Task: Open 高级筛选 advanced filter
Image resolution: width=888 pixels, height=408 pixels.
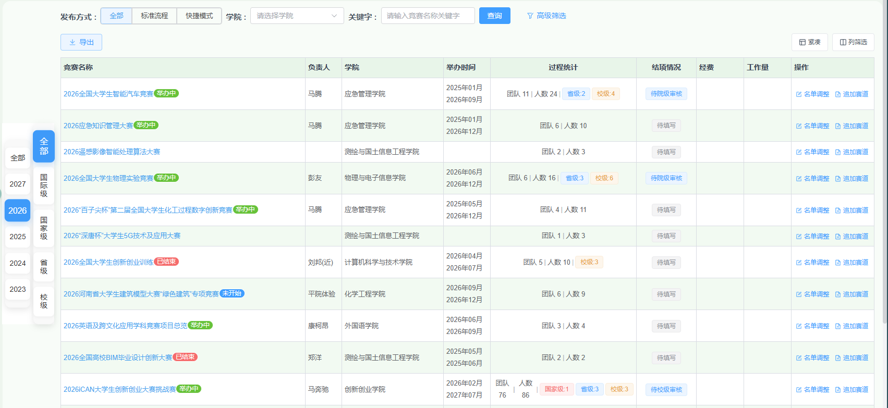Action: (546, 16)
